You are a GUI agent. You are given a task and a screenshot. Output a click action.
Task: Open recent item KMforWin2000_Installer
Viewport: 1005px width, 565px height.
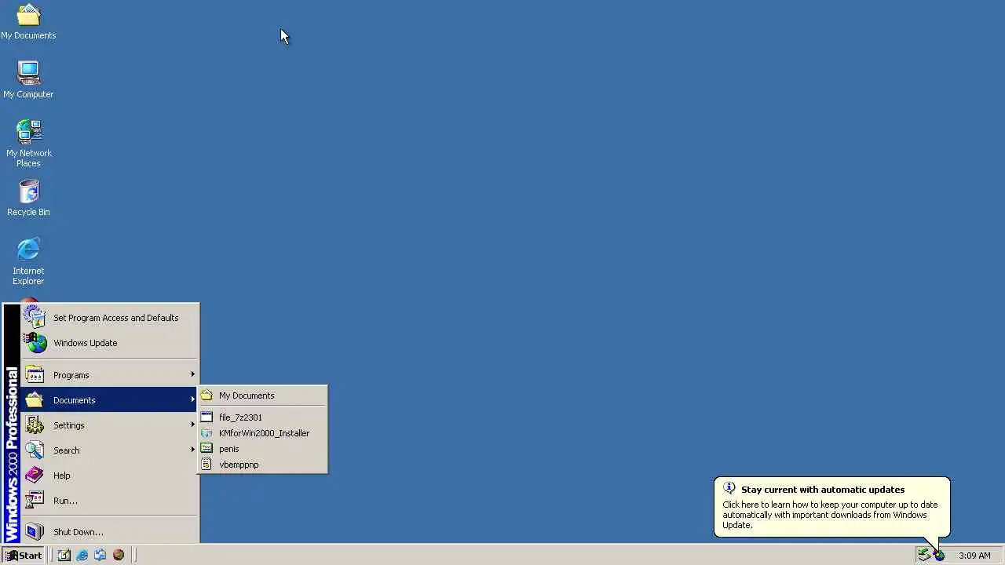click(x=262, y=433)
